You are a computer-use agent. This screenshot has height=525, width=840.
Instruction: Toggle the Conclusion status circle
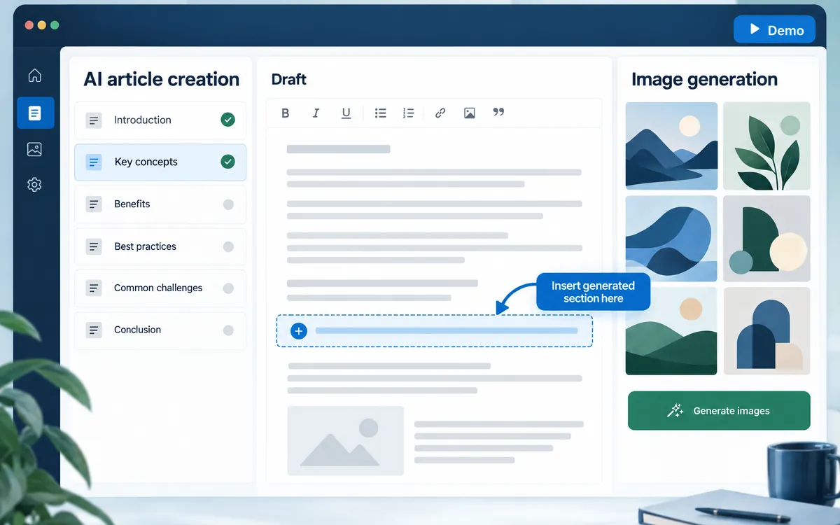click(228, 330)
